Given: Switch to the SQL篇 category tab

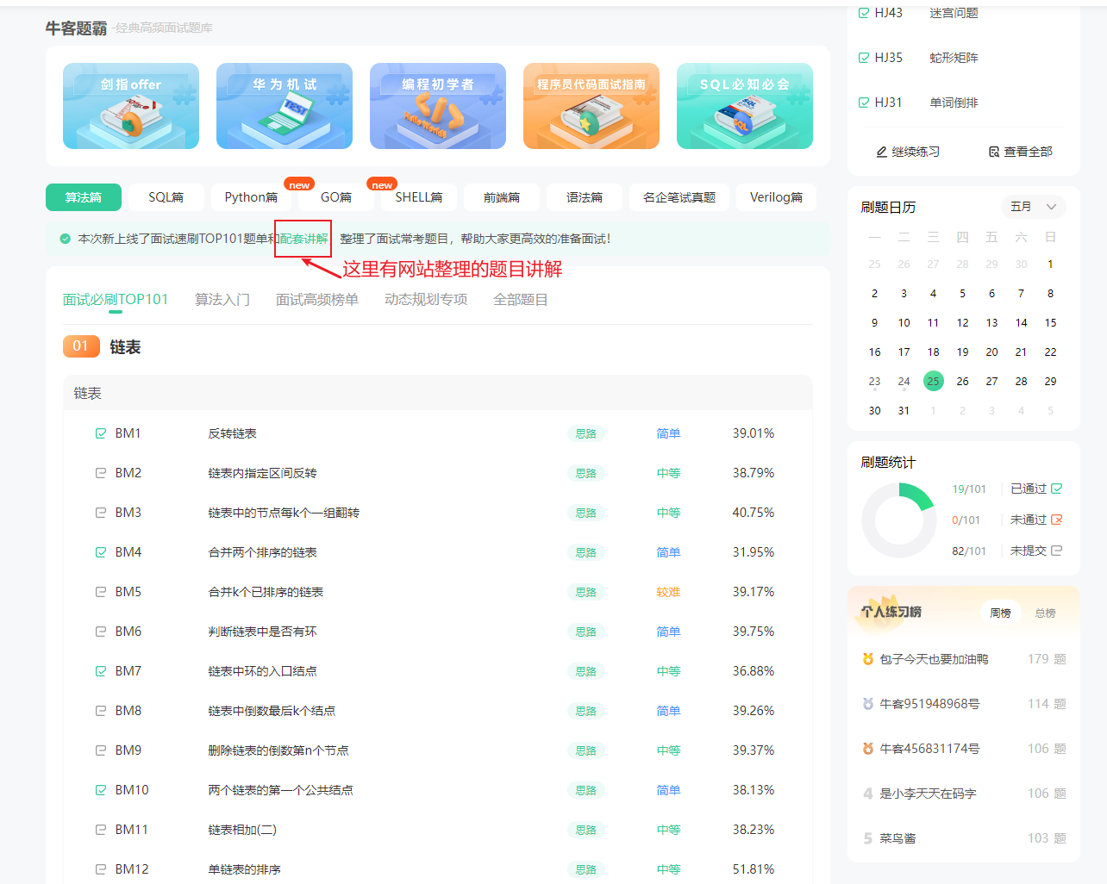Looking at the screenshot, I should (x=166, y=197).
